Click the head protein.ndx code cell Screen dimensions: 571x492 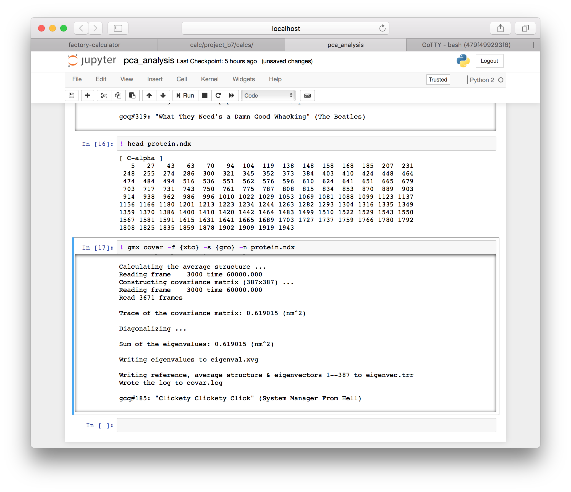307,144
